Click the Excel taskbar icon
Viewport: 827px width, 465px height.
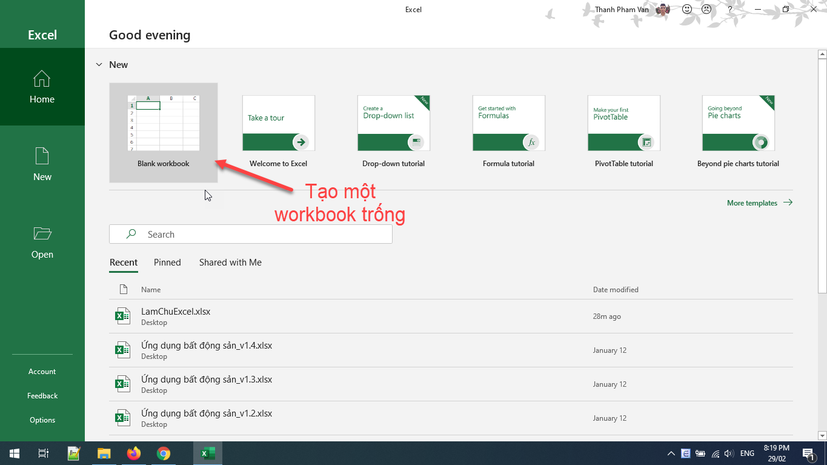click(208, 453)
